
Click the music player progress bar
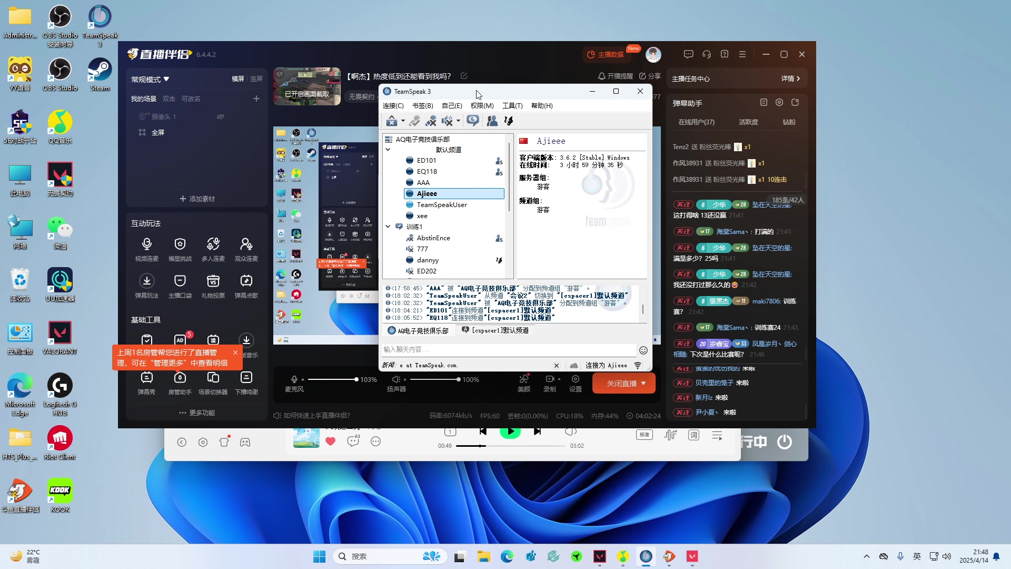pyautogui.click(x=510, y=446)
